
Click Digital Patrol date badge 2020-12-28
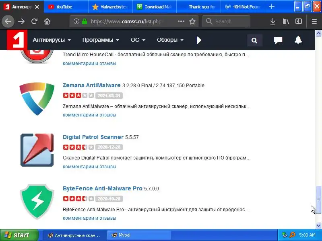tap(109, 147)
